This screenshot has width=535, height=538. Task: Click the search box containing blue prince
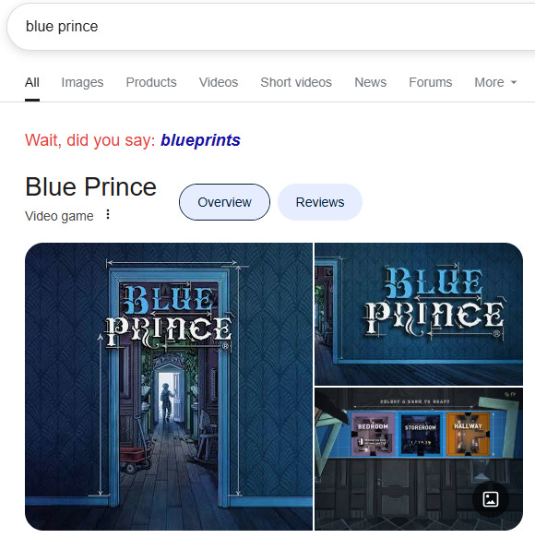pyautogui.click(x=271, y=27)
